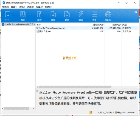Screen dimensions: 140x116
Task: Minimize the Bandizip window
Action: [x=119, y=3]
